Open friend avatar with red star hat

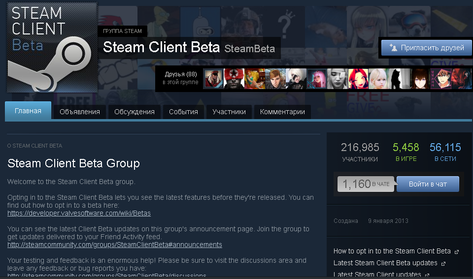coord(234,79)
